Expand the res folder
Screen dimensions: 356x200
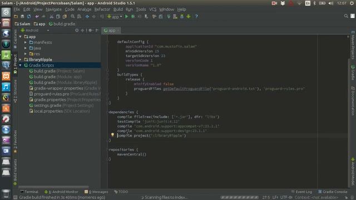pos(26,54)
